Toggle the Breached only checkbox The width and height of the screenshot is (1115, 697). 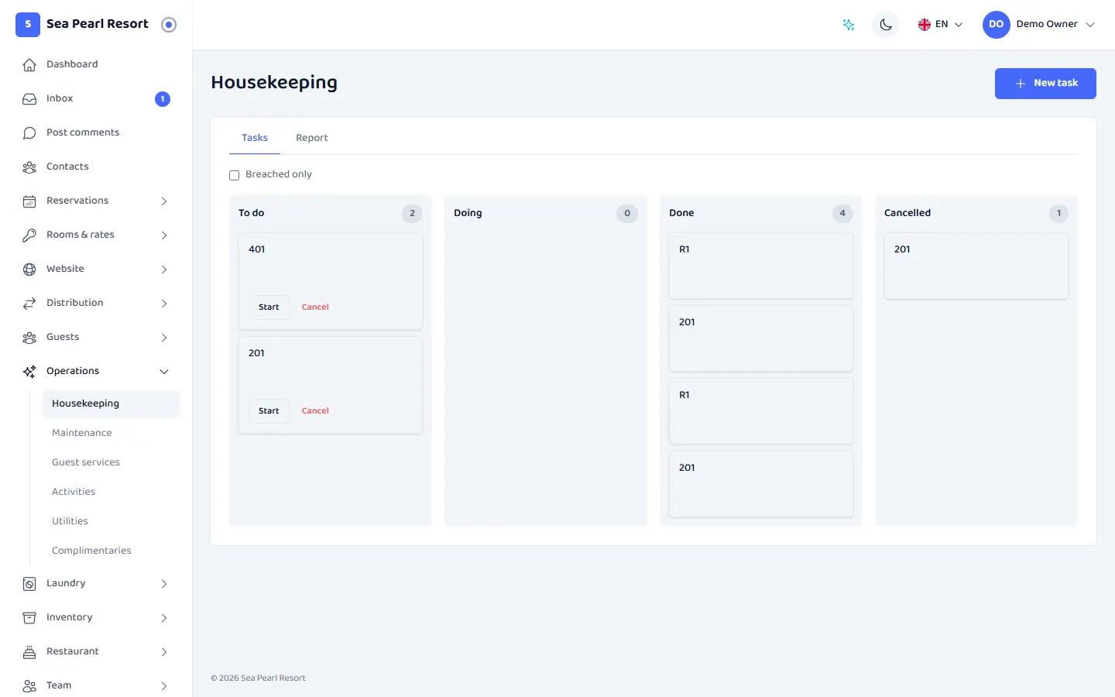234,175
